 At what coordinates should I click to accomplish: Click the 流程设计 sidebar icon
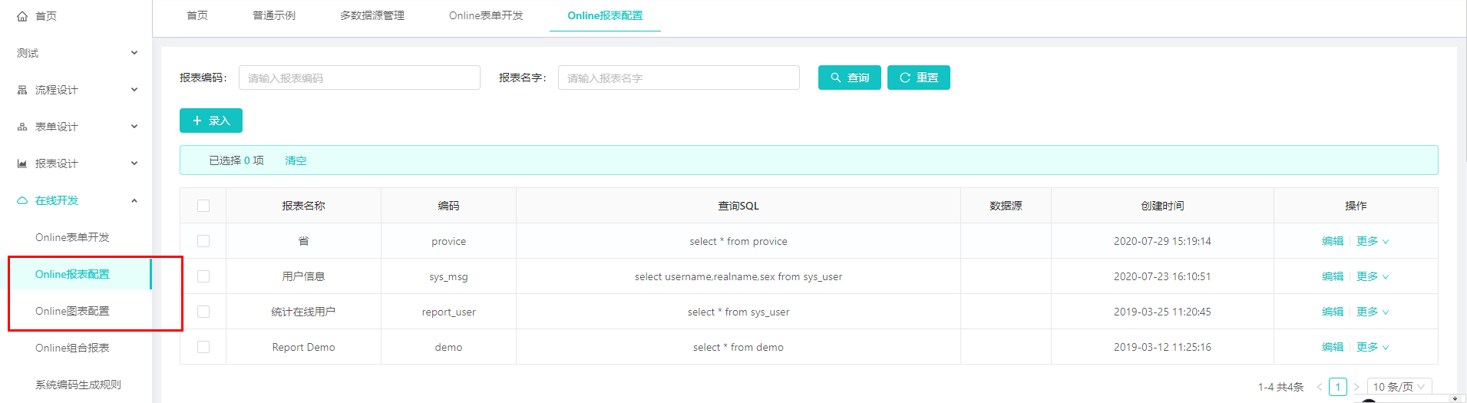click(22, 90)
